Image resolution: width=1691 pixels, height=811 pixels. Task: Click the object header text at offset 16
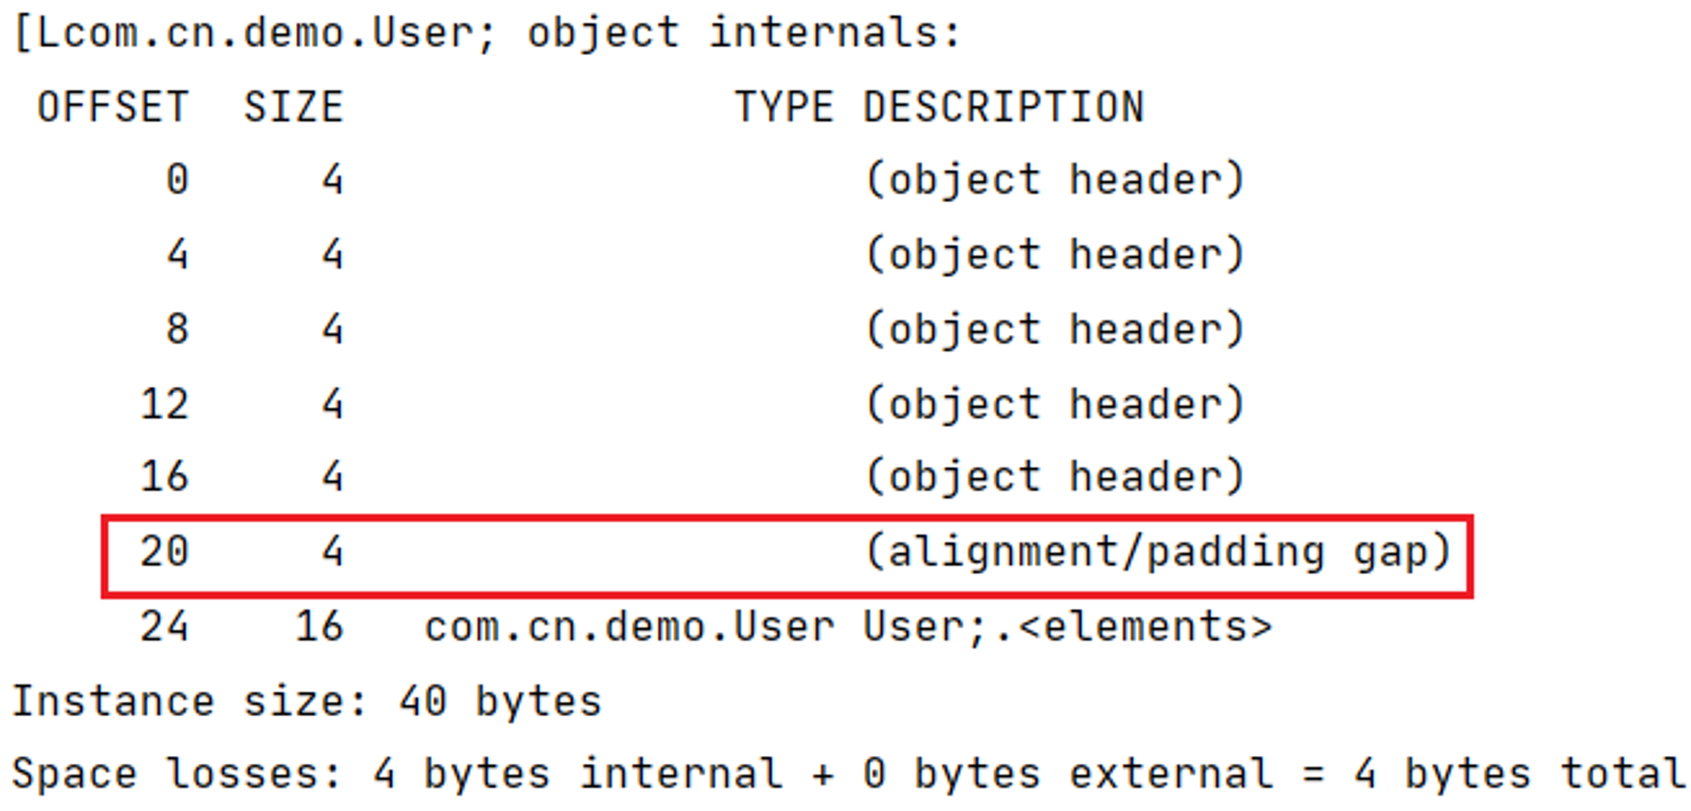(x=1055, y=476)
